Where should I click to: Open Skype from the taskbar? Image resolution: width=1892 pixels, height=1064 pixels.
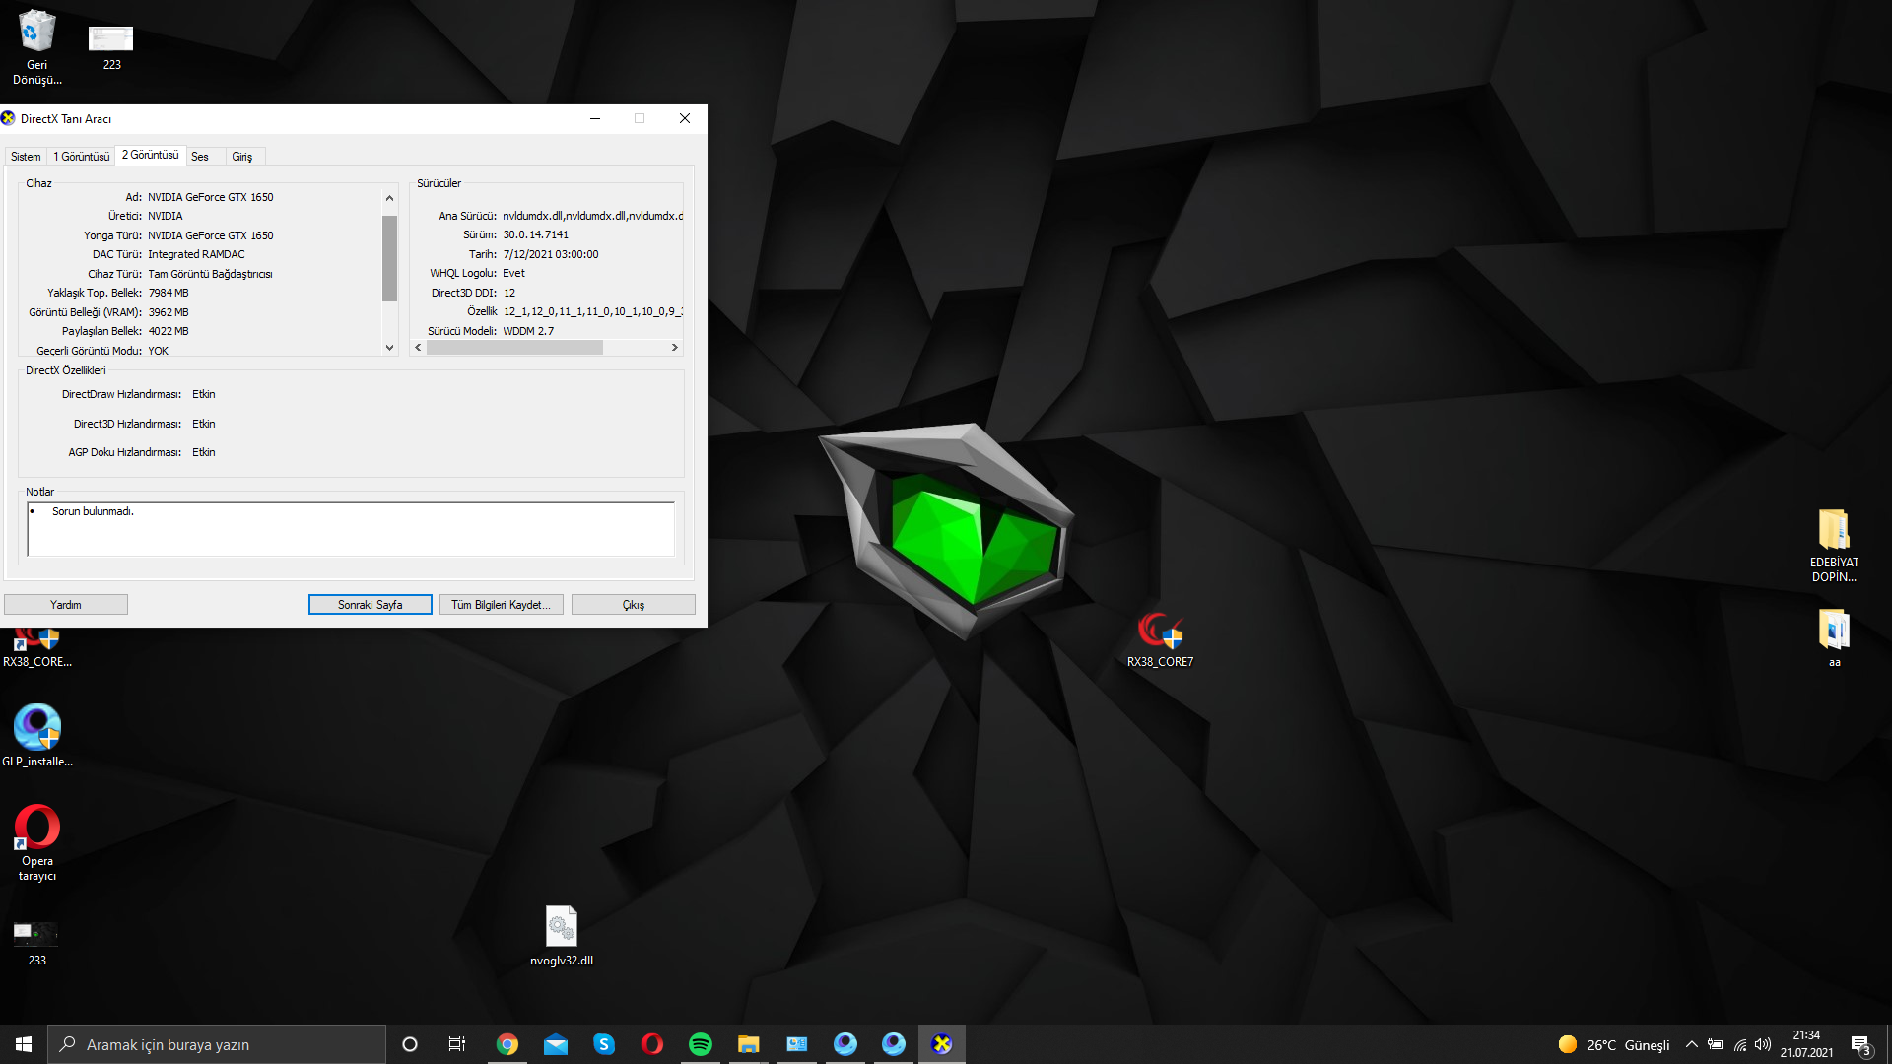point(604,1044)
